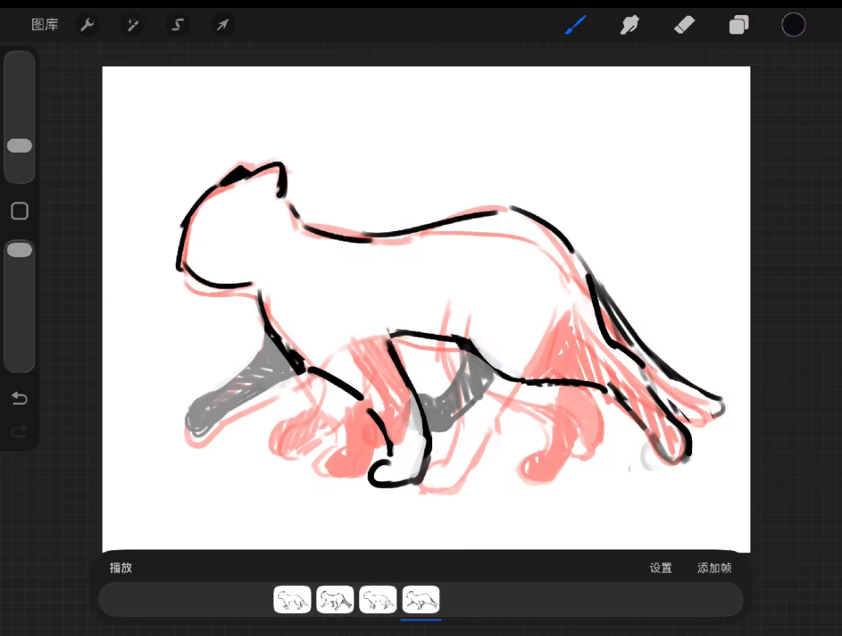Return to 图库 gallery
This screenshot has height=636, width=842.
coord(45,25)
